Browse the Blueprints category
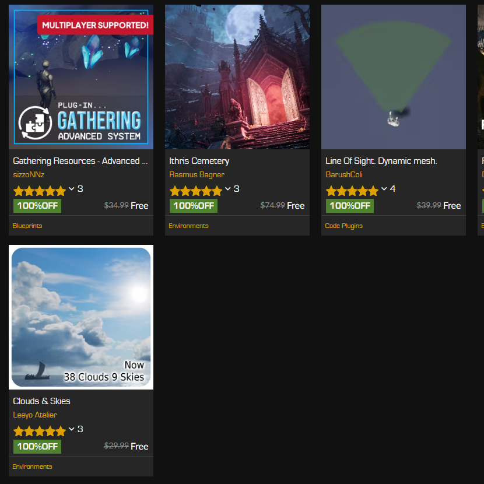The image size is (484, 484). (x=27, y=226)
